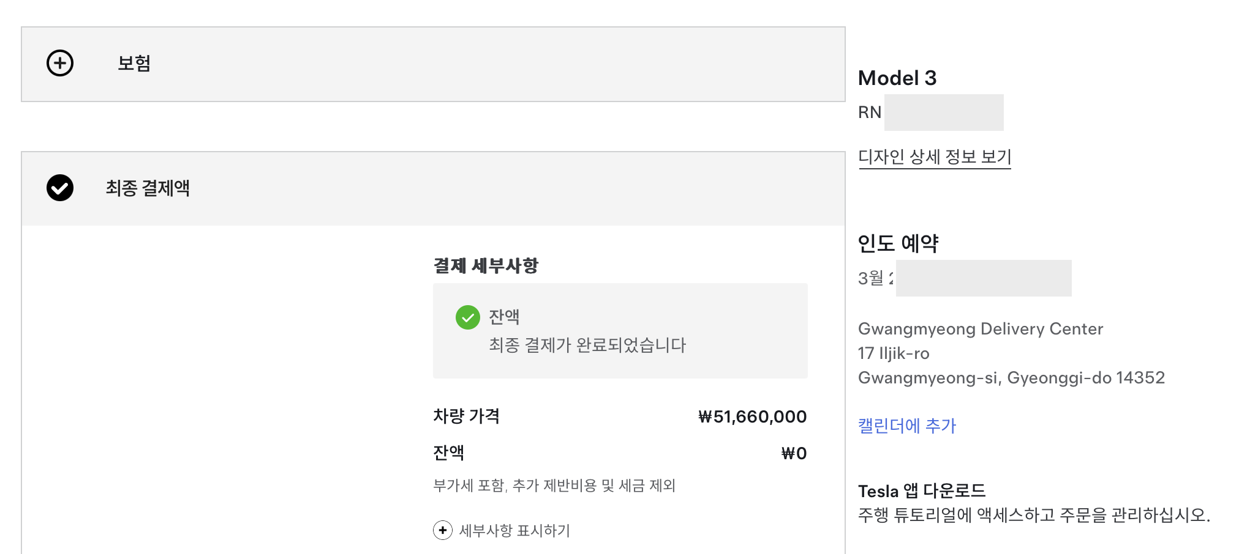Click the ₩0 balance amount
The height and width of the screenshot is (554, 1258).
click(794, 454)
